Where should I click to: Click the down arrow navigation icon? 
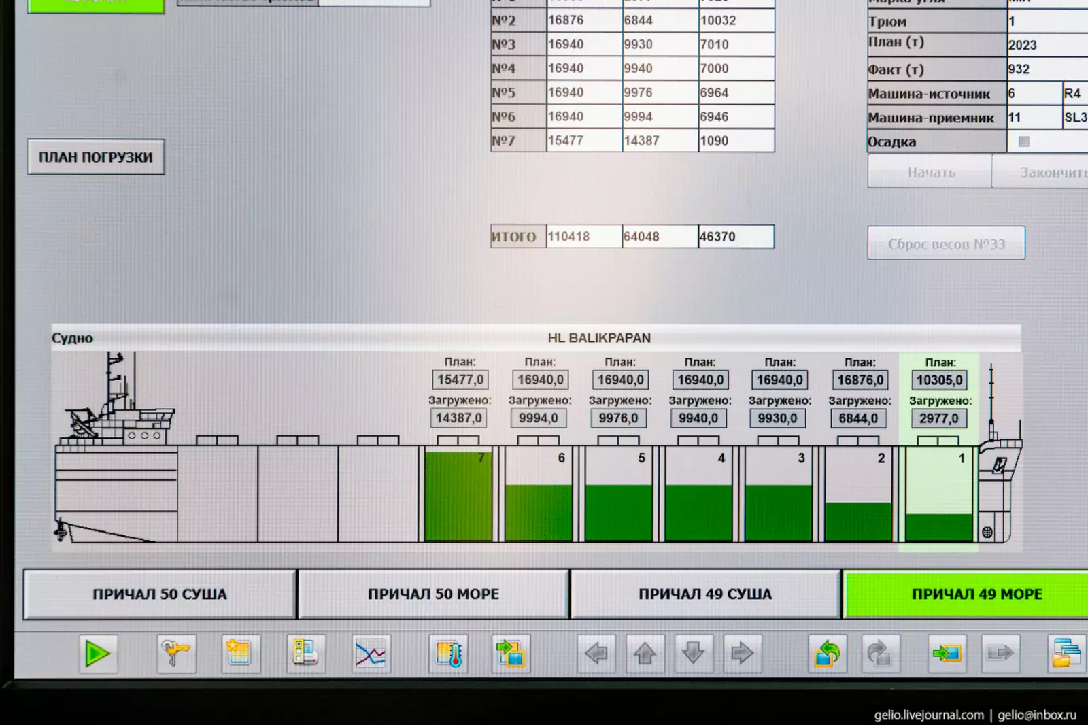click(x=694, y=654)
